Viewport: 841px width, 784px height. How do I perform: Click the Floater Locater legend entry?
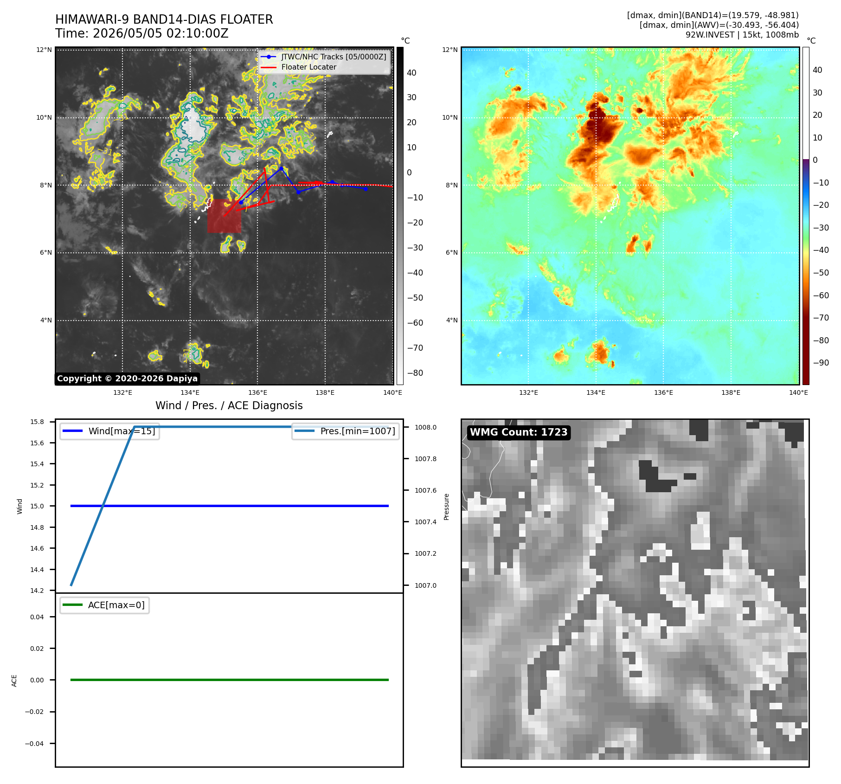299,67
